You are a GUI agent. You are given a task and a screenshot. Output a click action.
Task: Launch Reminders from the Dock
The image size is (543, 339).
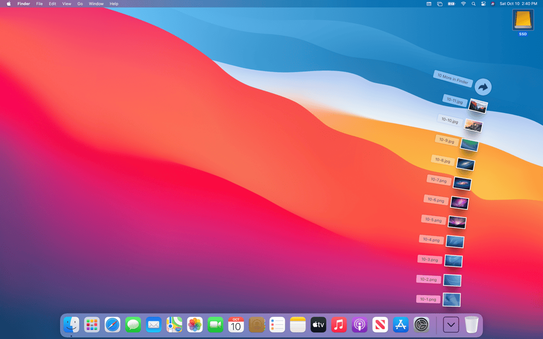(x=277, y=325)
